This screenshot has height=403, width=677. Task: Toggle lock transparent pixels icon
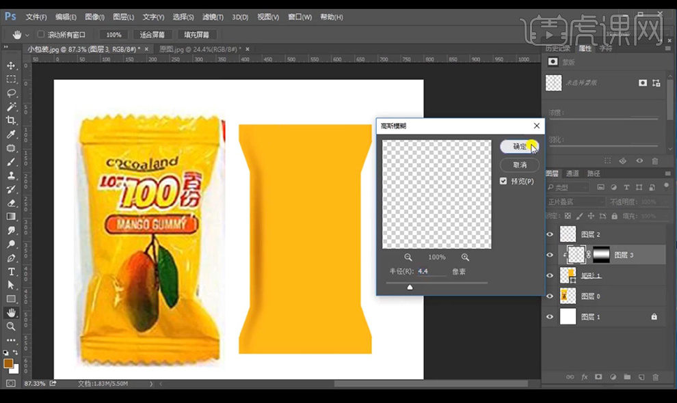568,216
